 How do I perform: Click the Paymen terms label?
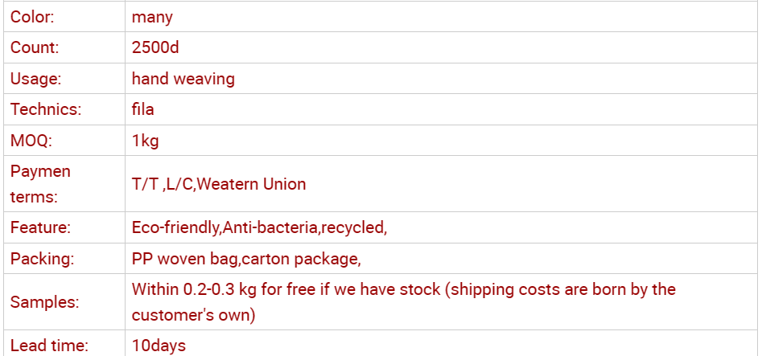pyautogui.click(x=40, y=184)
